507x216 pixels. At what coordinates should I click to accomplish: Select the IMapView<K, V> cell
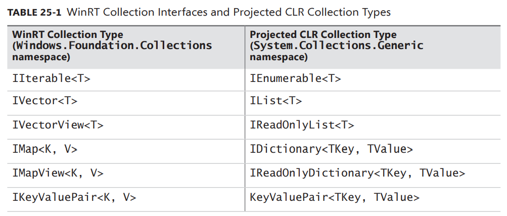pos(58,173)
